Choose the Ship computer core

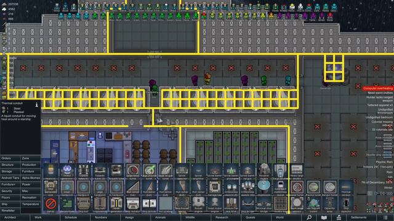click(x=50, y=188)
